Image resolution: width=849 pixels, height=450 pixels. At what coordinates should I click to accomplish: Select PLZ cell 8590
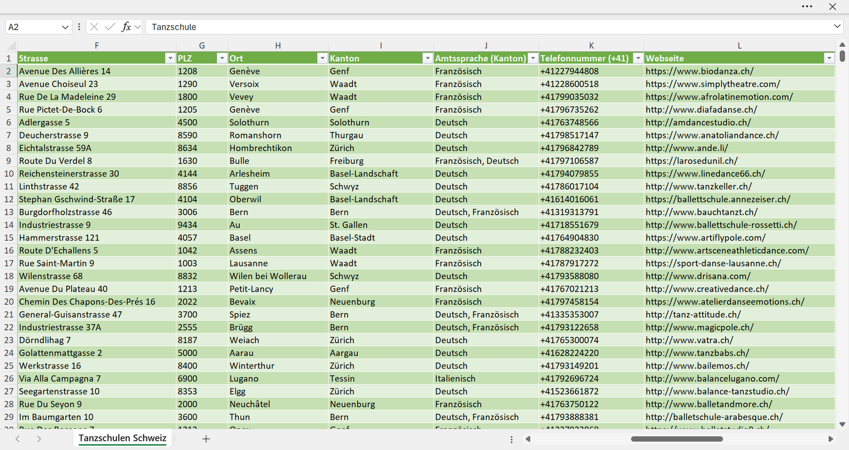pos(202,135)
